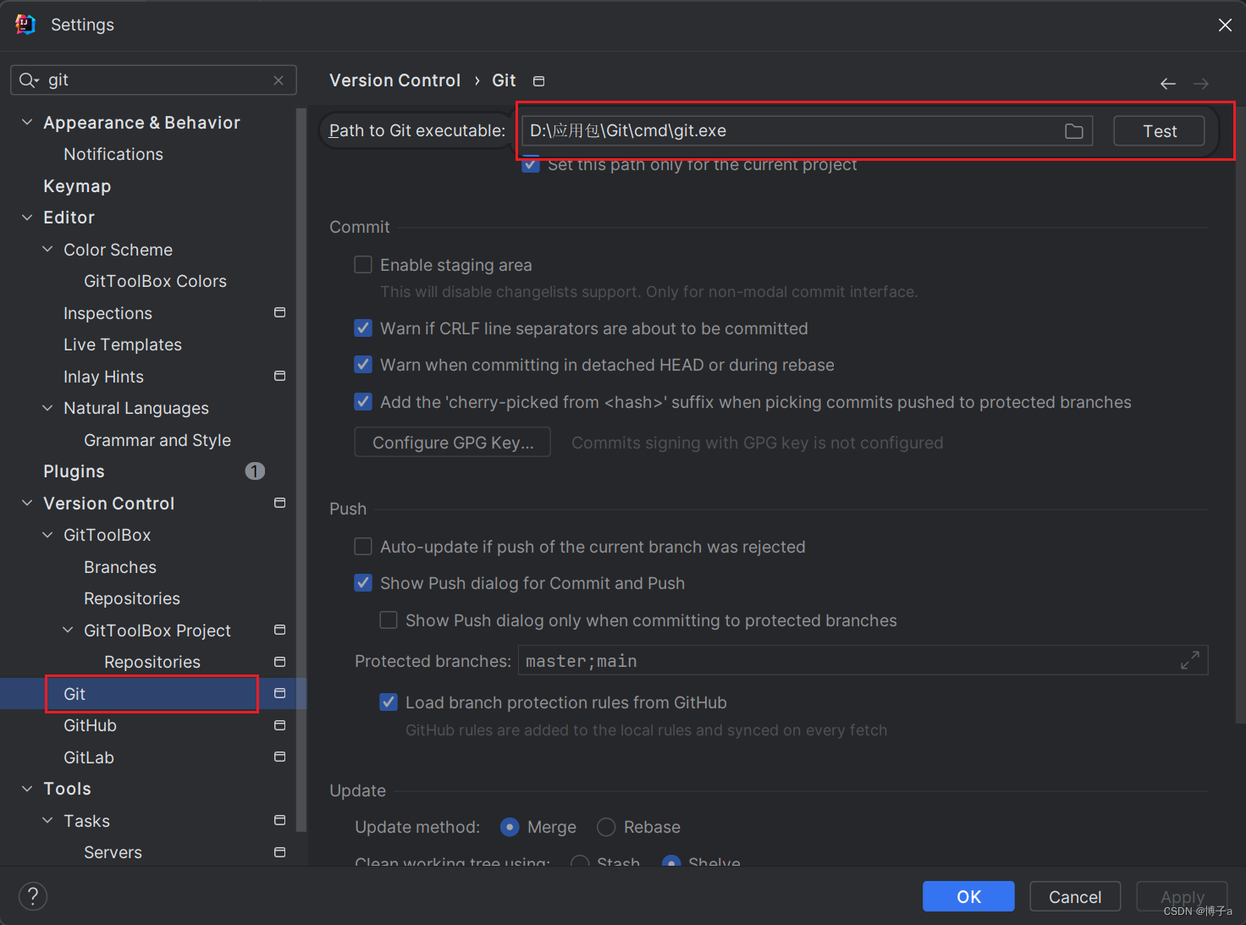Click the project icon beside GitHub
Image resolution: width=1246 pixels, height=925 pixels.
[x=279, y=725]
